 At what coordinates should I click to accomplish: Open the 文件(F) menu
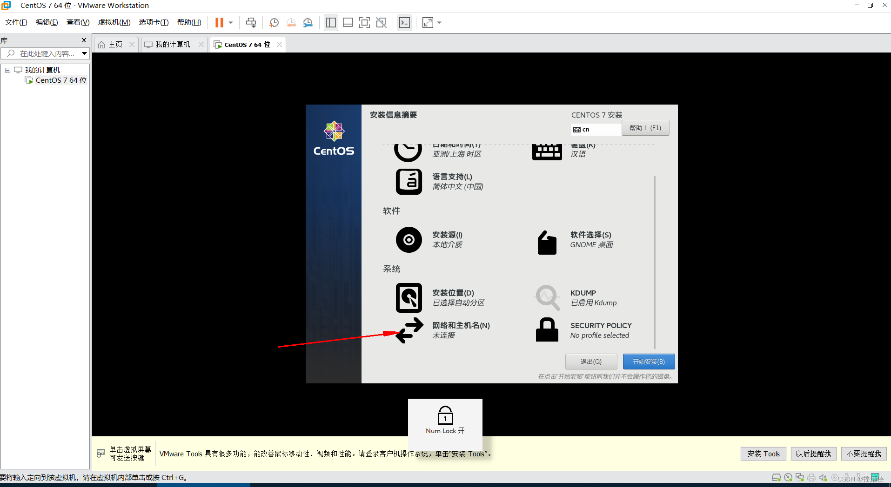16,22
